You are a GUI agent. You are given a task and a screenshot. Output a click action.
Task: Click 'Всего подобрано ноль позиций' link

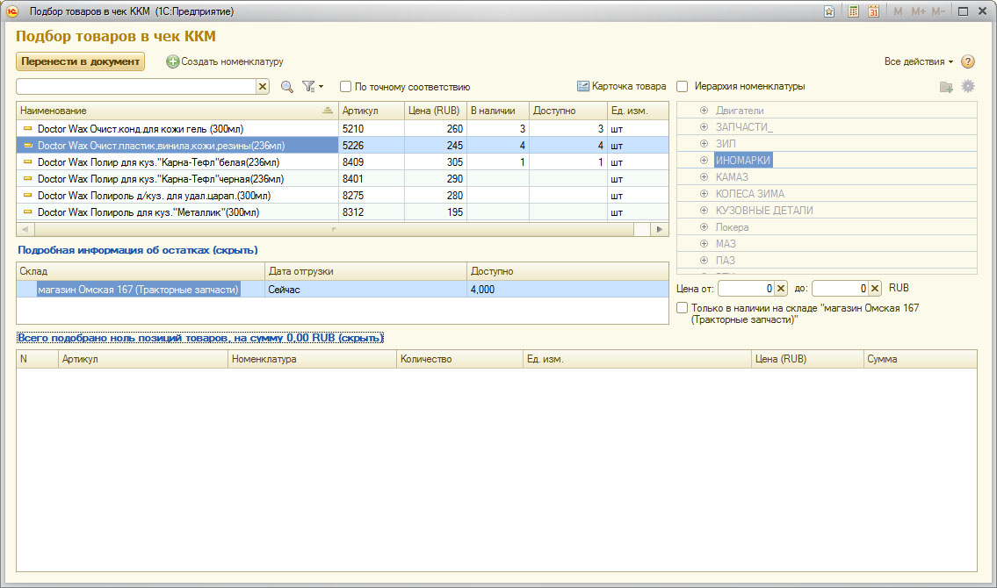pyautogui.click(x=200, y=338)
